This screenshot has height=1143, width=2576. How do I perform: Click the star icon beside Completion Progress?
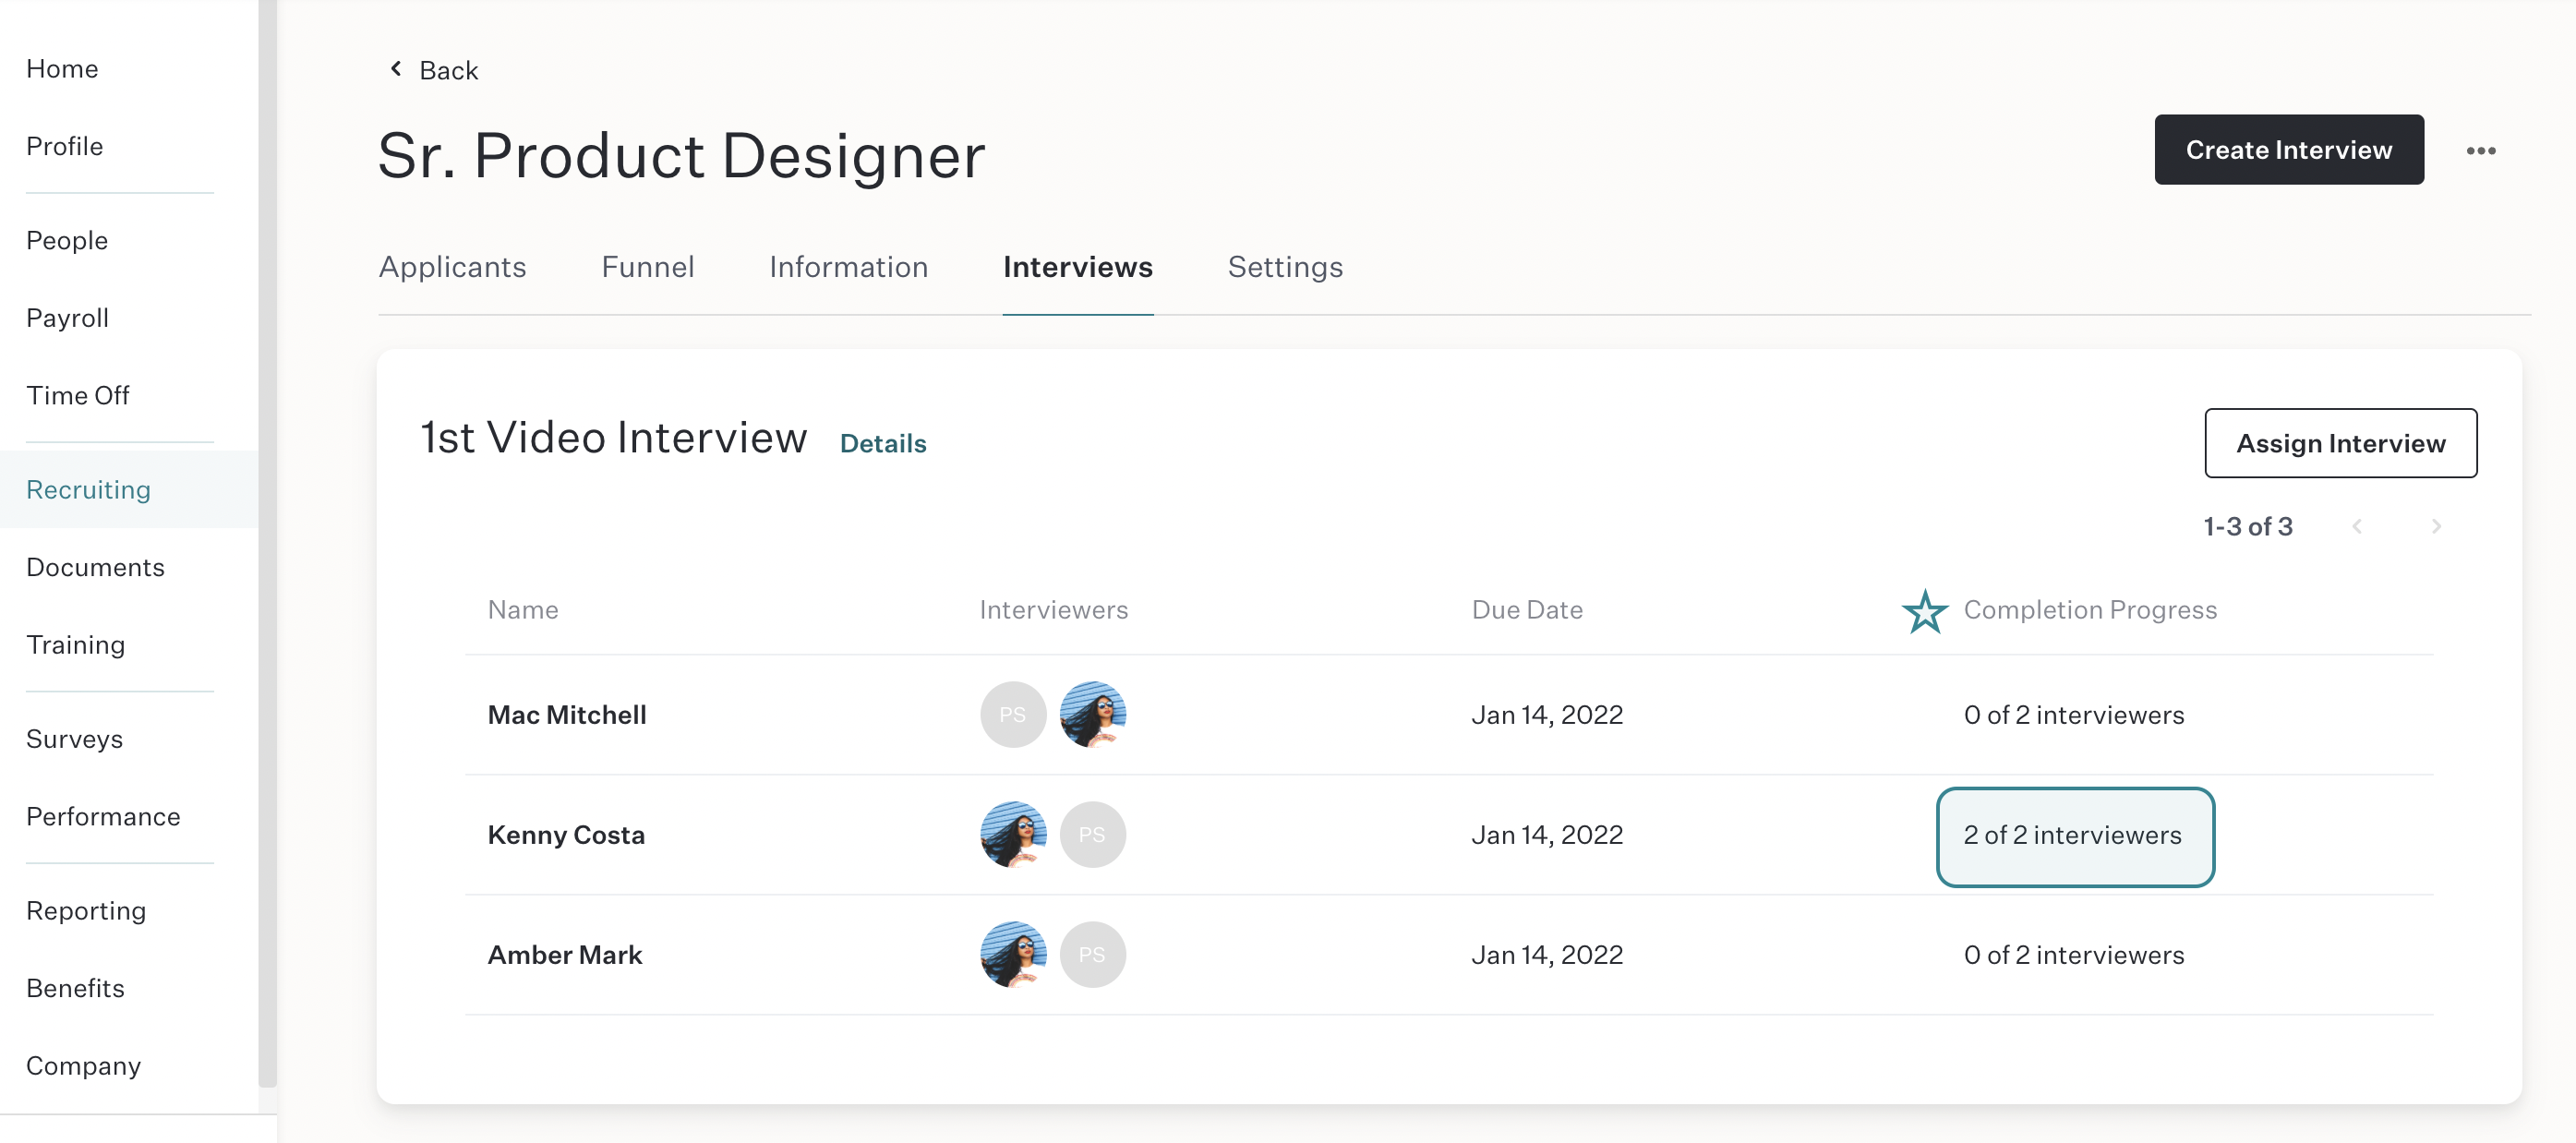click(x=1924, y=611)
